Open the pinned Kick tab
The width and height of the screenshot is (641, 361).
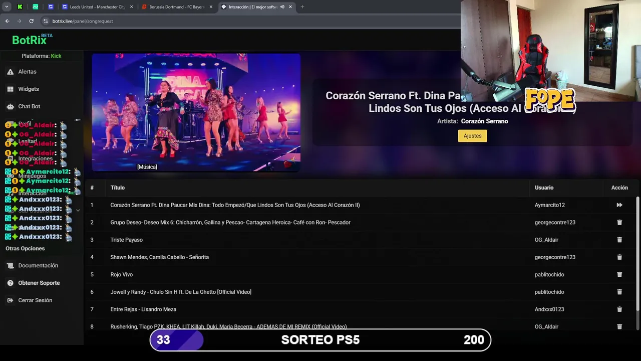[20, 7]
